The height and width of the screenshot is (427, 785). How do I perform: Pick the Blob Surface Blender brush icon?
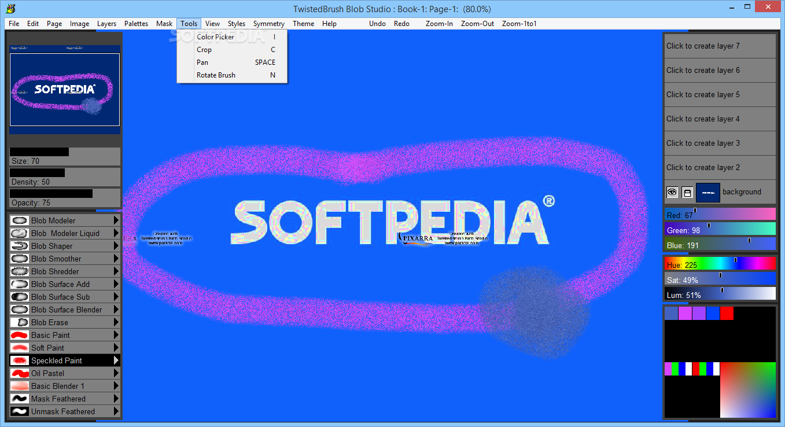pyautogui.click(x=20, y=310)
